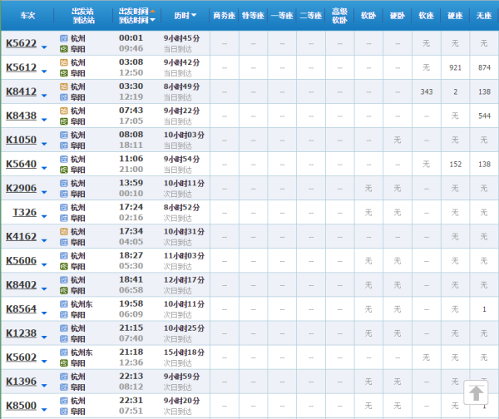The width and height of the screenshot is (499, 419).
Task: Expand stop list arrow beside K2906
Action: [44, 193]
